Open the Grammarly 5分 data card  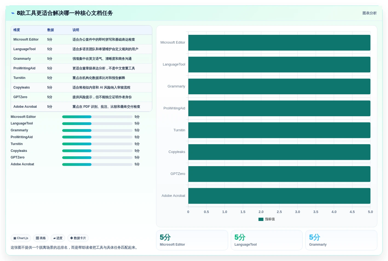[341, 240]
